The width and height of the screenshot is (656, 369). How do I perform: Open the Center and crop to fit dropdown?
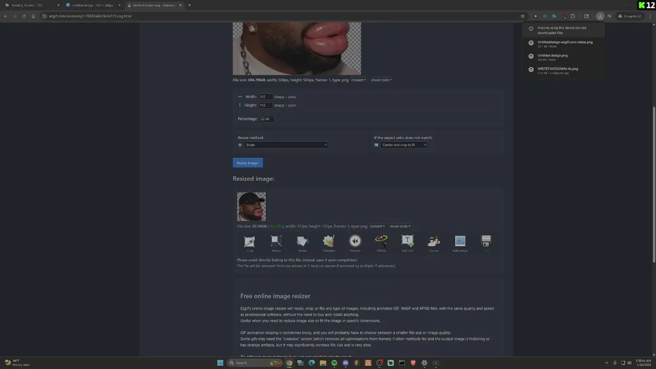(404, 145)
